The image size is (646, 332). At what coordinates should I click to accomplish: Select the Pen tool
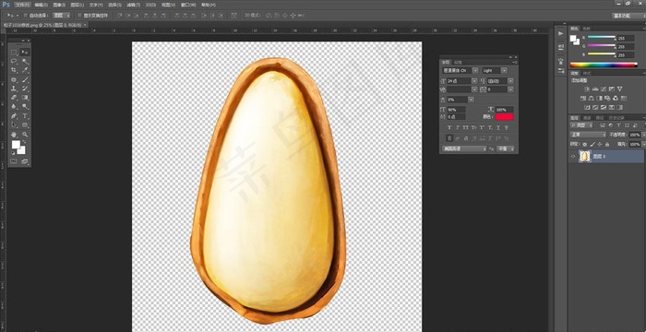(14, 116)
